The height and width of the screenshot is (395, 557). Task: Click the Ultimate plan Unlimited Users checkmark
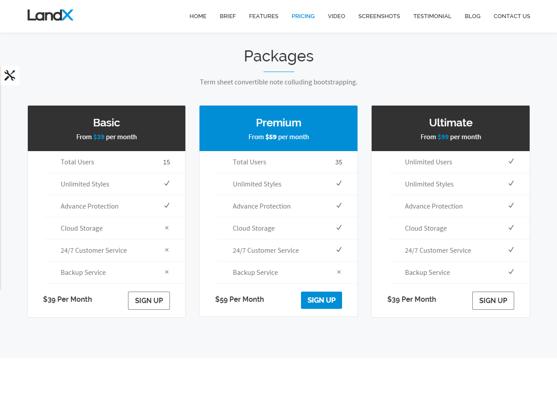tap(511, 162)
